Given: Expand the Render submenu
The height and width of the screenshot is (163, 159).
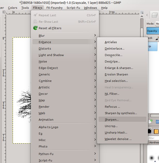Looking at the screenshot, I should (x=65, y=106).
